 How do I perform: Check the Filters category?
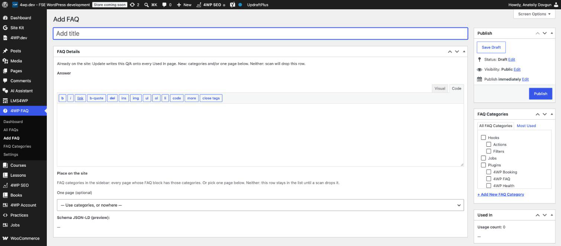click(489, 151)
